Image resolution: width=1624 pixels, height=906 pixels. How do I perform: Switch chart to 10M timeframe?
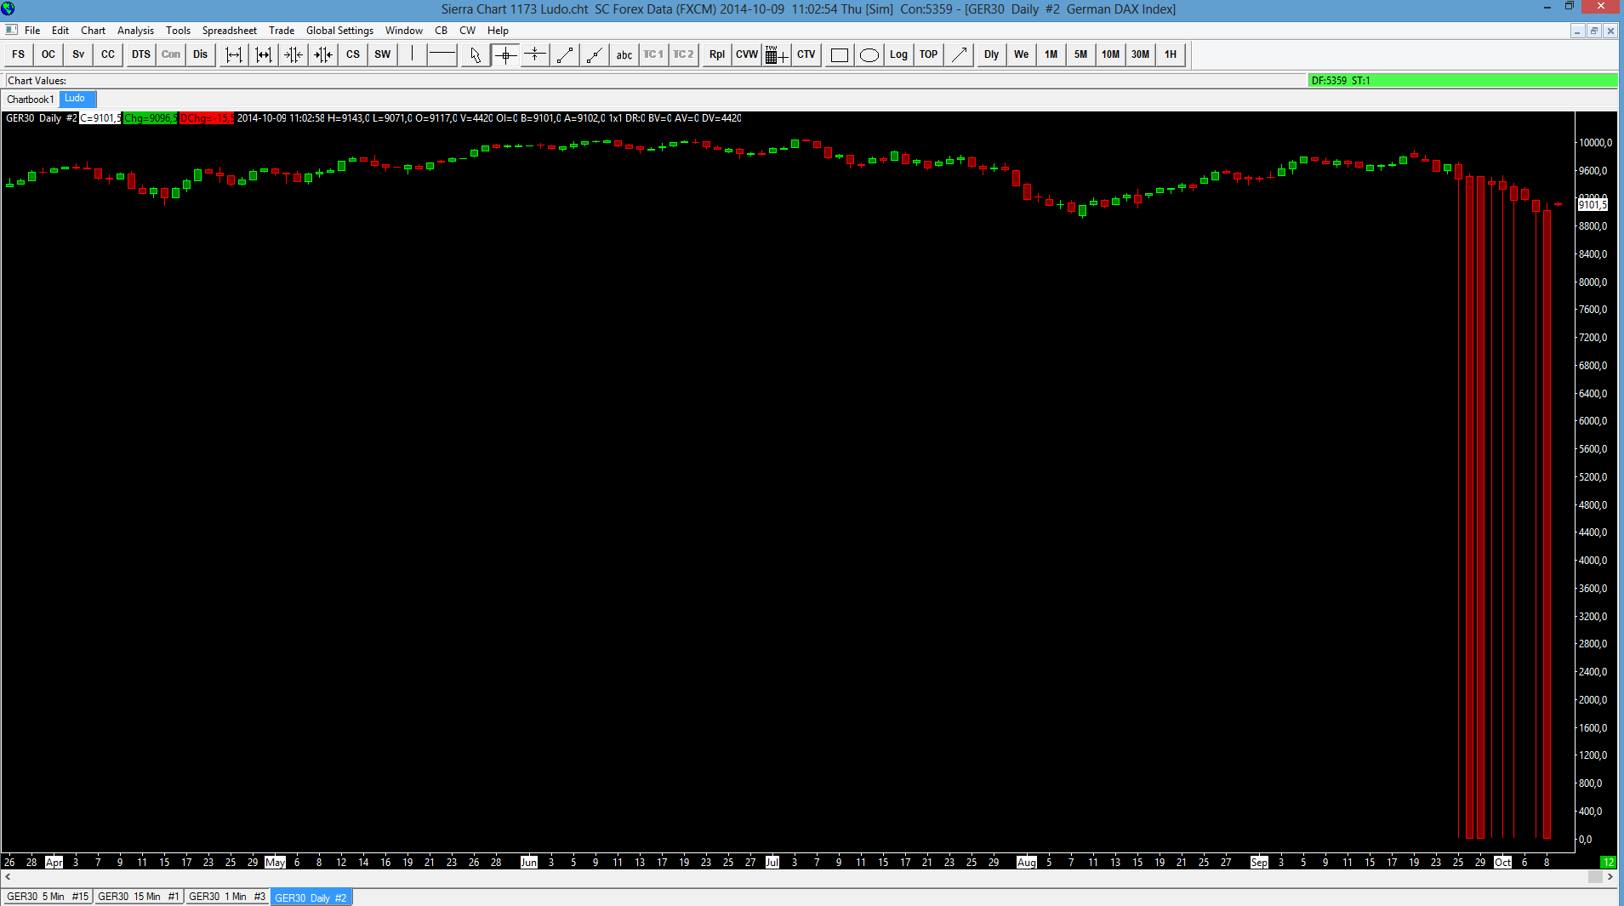1111,54
